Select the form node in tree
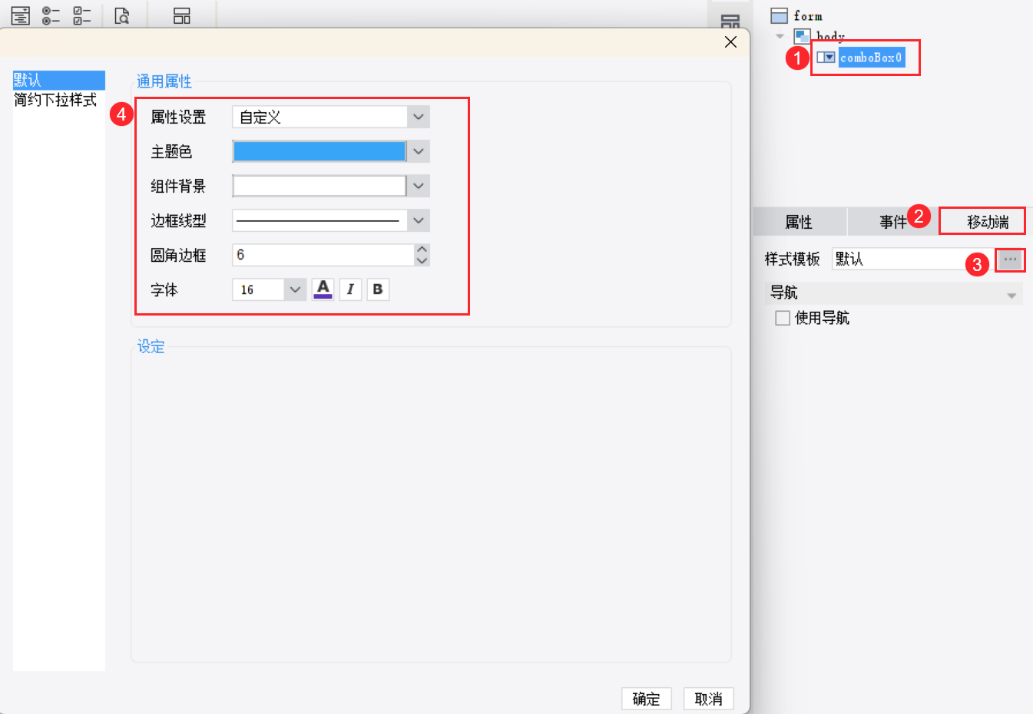This screenshot has width=1033, height=714. tap(808, 15)
